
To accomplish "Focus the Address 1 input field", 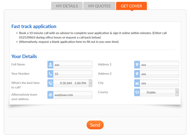I will click(x=160, y=65).
